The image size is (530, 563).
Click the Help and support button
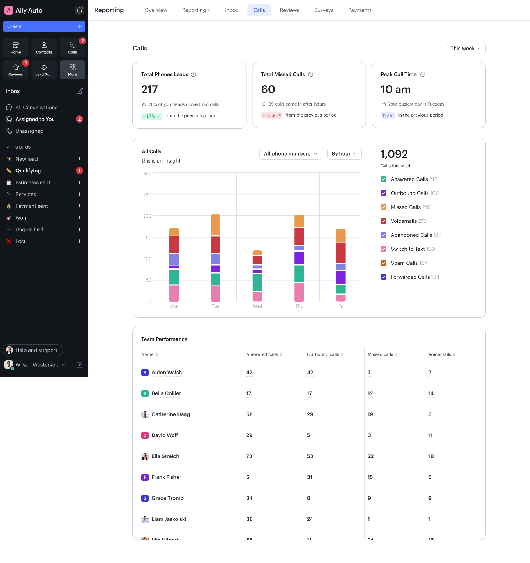click(33, 350)
